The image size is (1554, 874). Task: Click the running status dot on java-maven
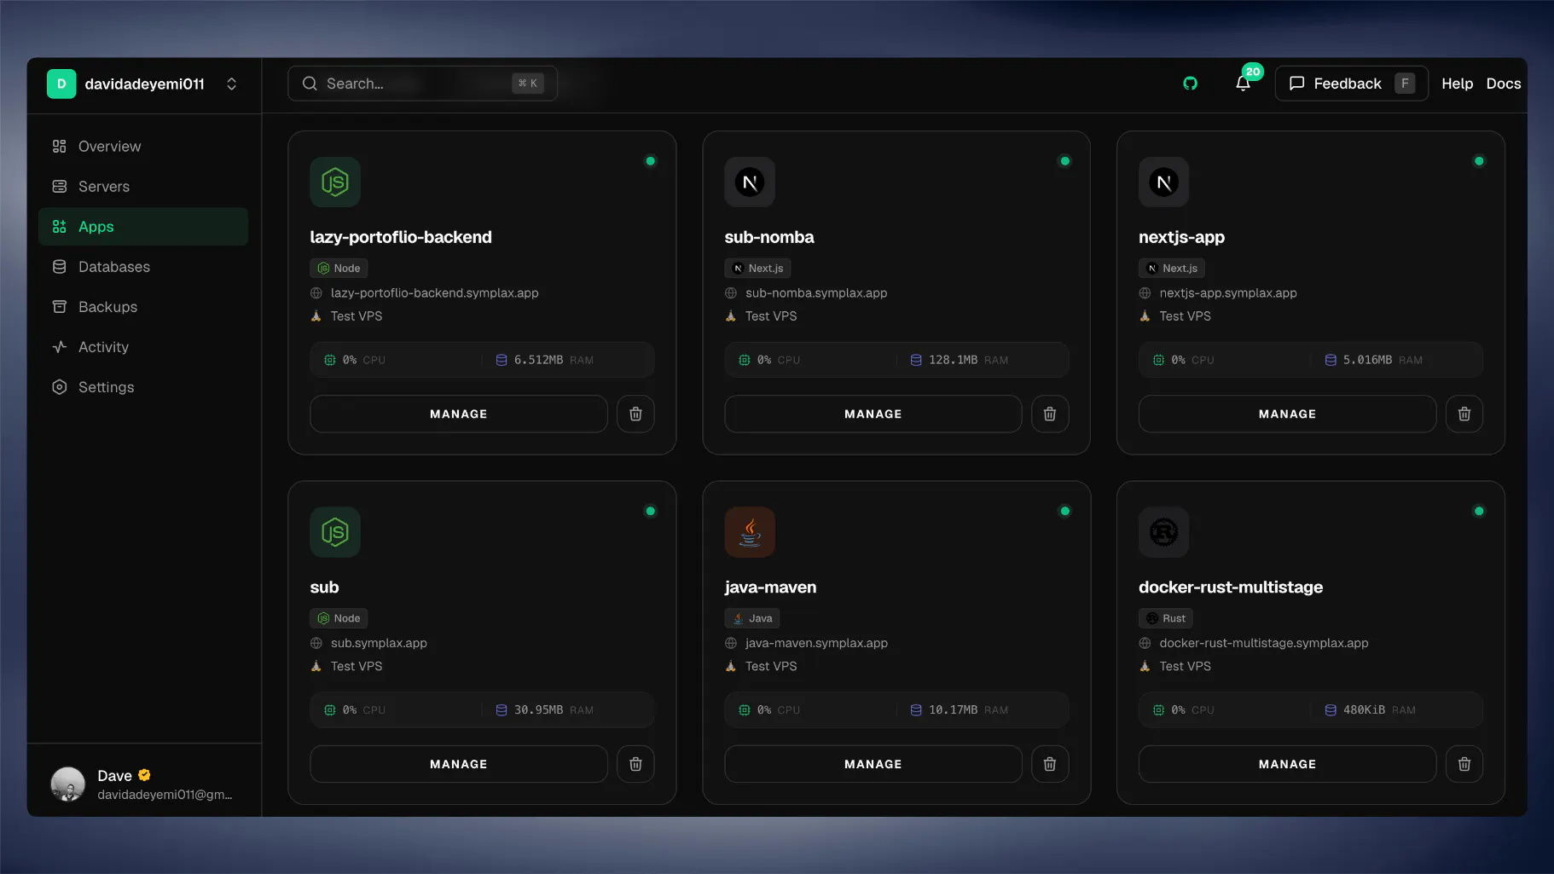tap(1064, 511)
